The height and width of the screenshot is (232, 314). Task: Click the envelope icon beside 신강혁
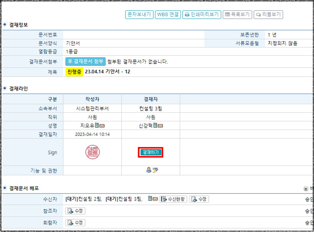160,126
